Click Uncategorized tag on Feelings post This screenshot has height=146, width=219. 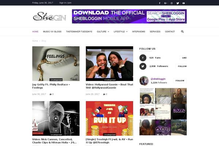pos(56,80)
